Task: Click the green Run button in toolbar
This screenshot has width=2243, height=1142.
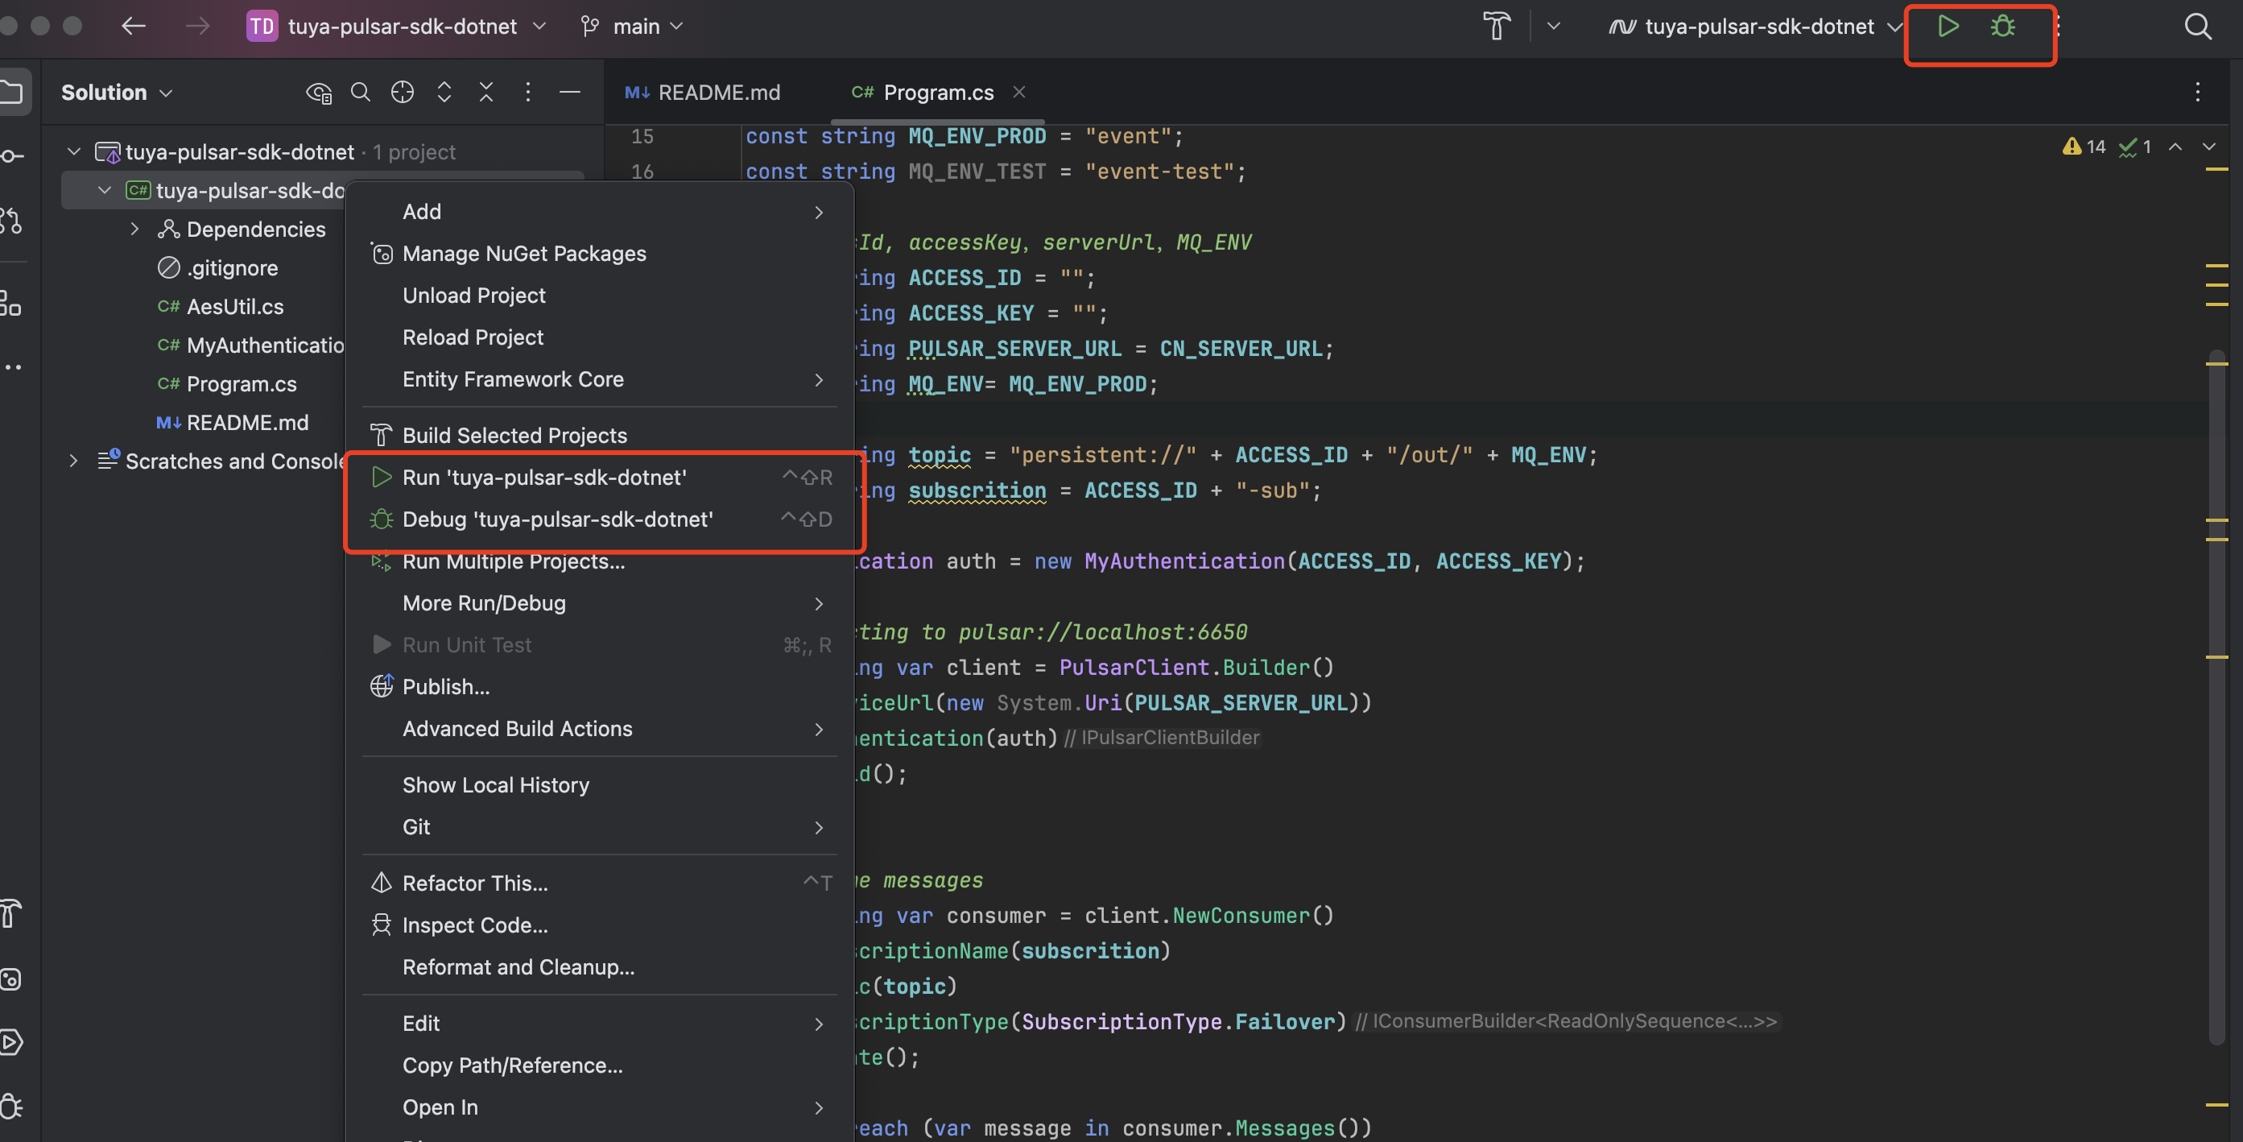Action: (x=1949, y=27)
